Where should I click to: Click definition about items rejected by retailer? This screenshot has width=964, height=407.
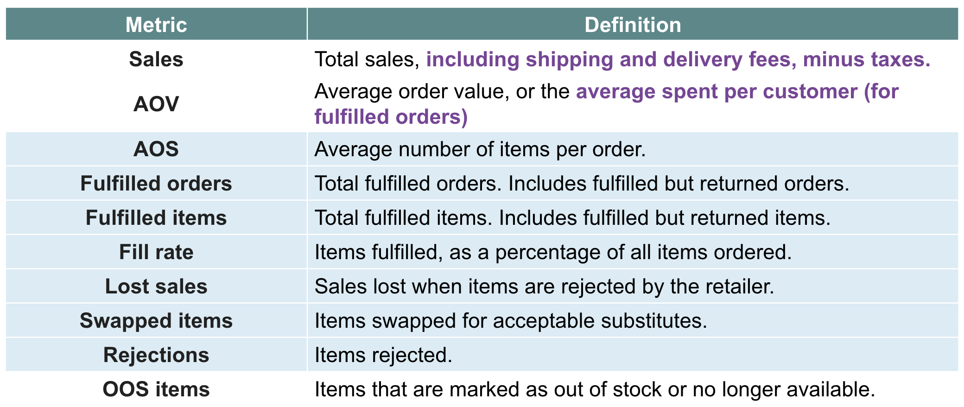coord(545,286)
